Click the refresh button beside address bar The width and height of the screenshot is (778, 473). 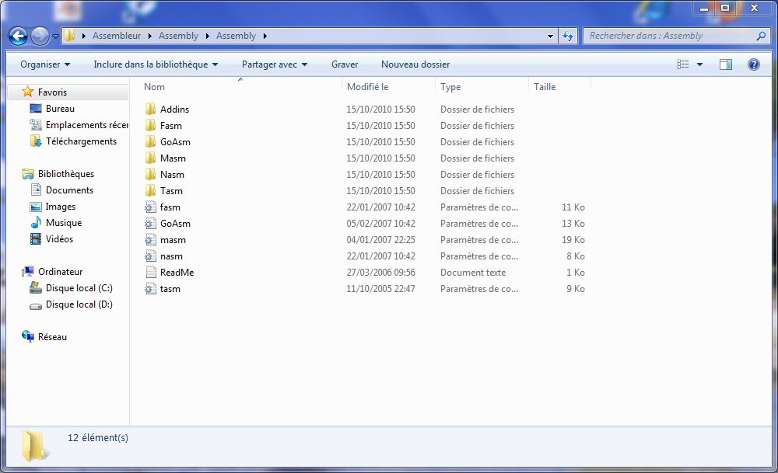coord(568,36)
